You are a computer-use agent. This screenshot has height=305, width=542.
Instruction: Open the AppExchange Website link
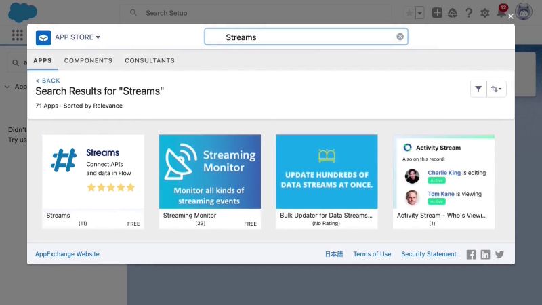point(67,253)
